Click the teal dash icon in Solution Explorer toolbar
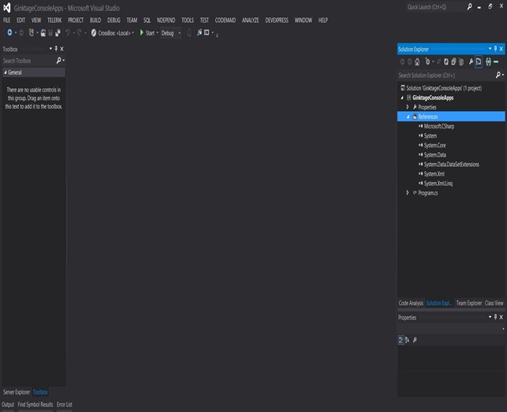The width and height of the screenshot is (507, 412). [x=496, y=61]
